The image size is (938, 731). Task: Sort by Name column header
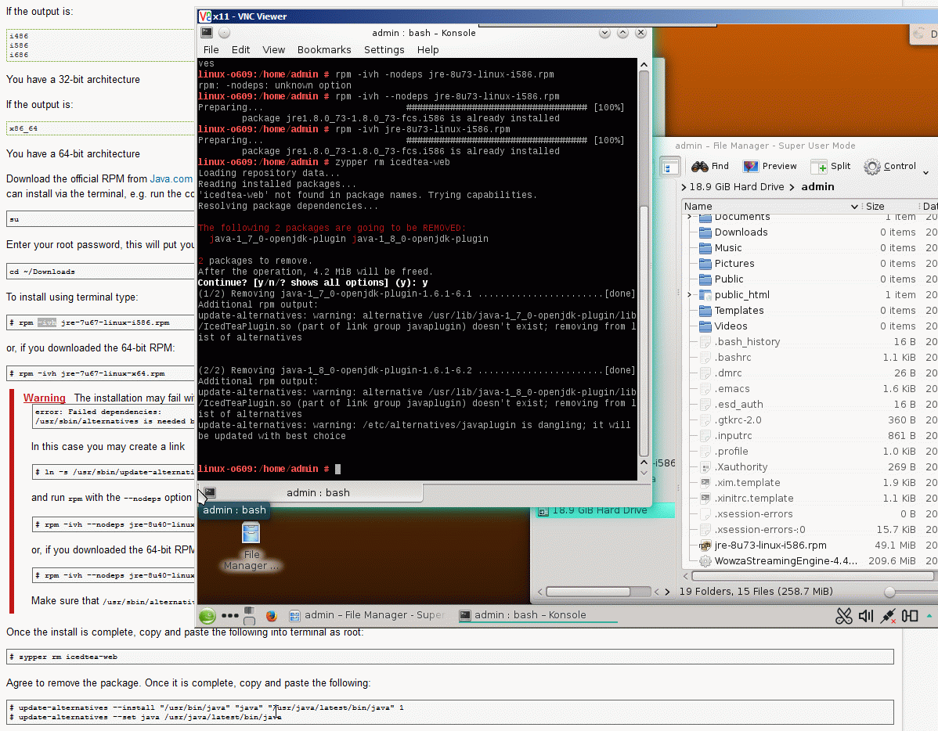coord(771,207)
